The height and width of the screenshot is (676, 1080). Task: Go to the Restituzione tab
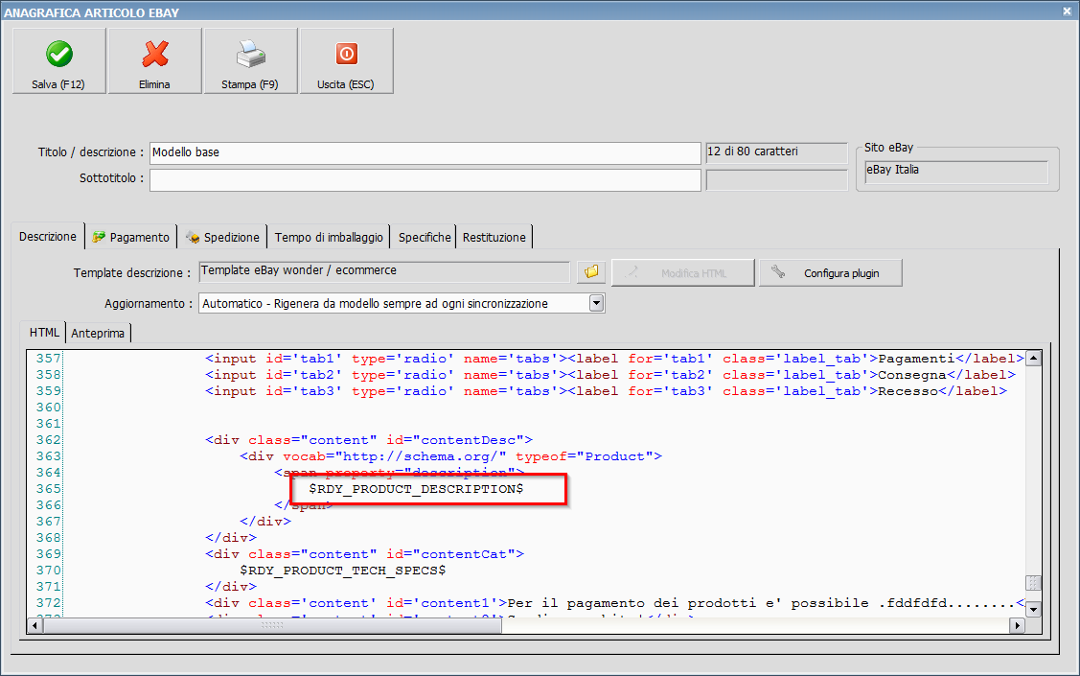tap(494, 237)
